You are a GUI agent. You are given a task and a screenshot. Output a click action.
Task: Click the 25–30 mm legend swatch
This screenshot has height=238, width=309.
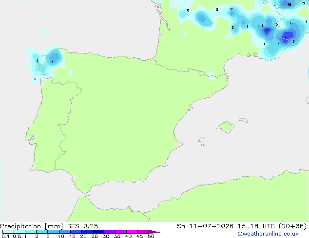98,232
